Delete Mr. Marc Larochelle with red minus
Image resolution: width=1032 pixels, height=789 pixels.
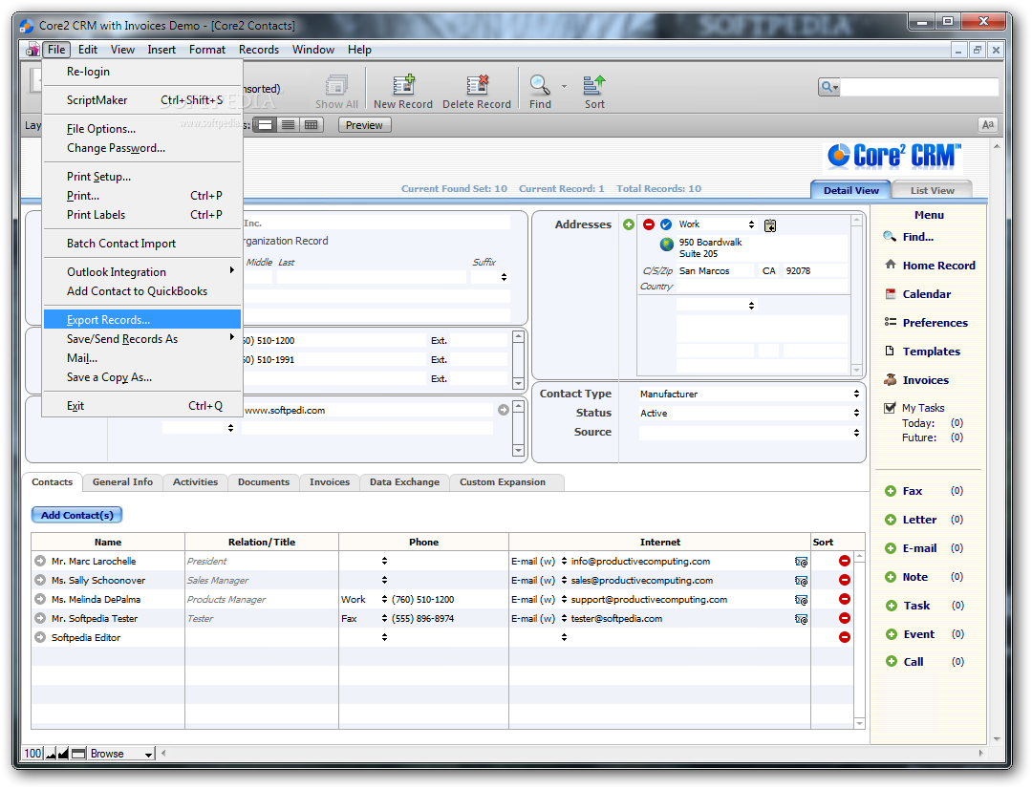(x=845, y=561)
